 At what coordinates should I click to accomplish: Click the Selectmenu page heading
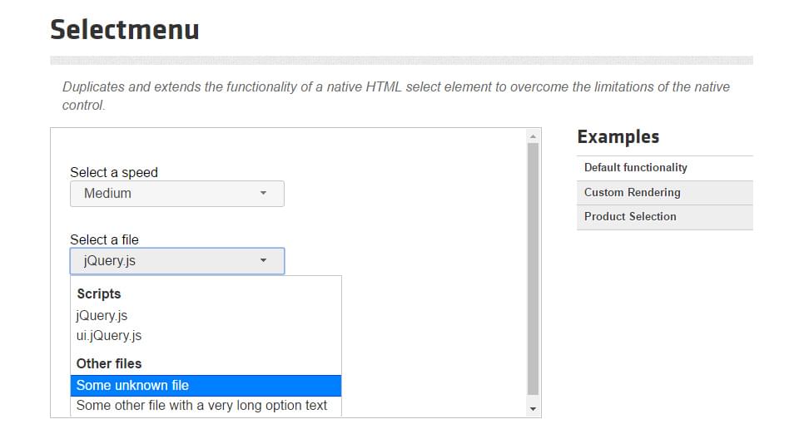pyautogui.click(x=125, y=30)
